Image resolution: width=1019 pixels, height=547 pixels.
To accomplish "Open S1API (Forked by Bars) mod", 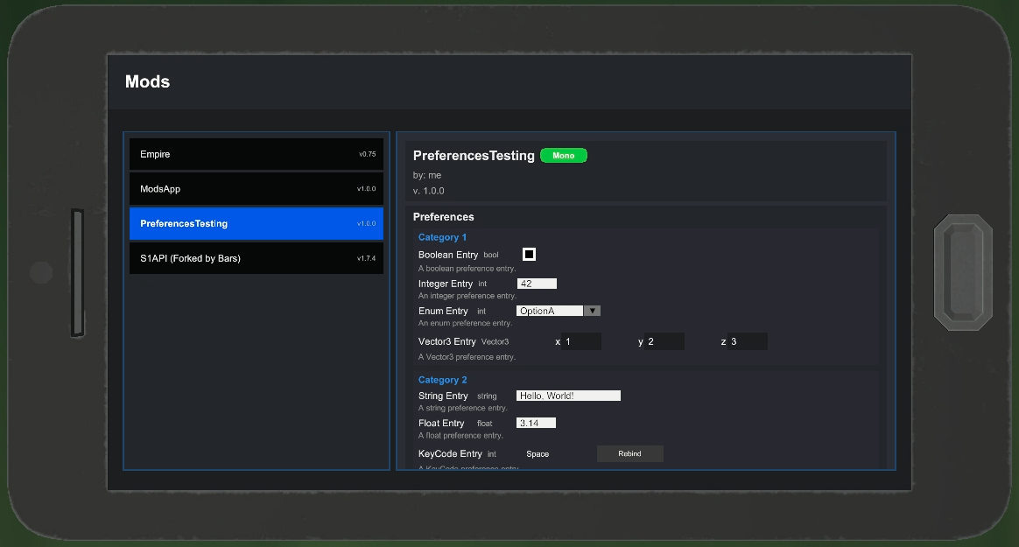I will pos(256,258).
